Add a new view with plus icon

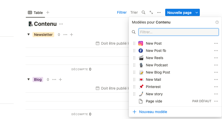48,12
